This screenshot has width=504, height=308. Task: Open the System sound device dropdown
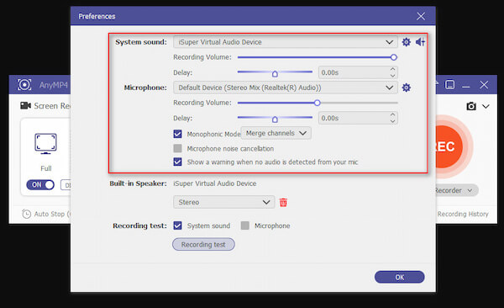[286, 42]
